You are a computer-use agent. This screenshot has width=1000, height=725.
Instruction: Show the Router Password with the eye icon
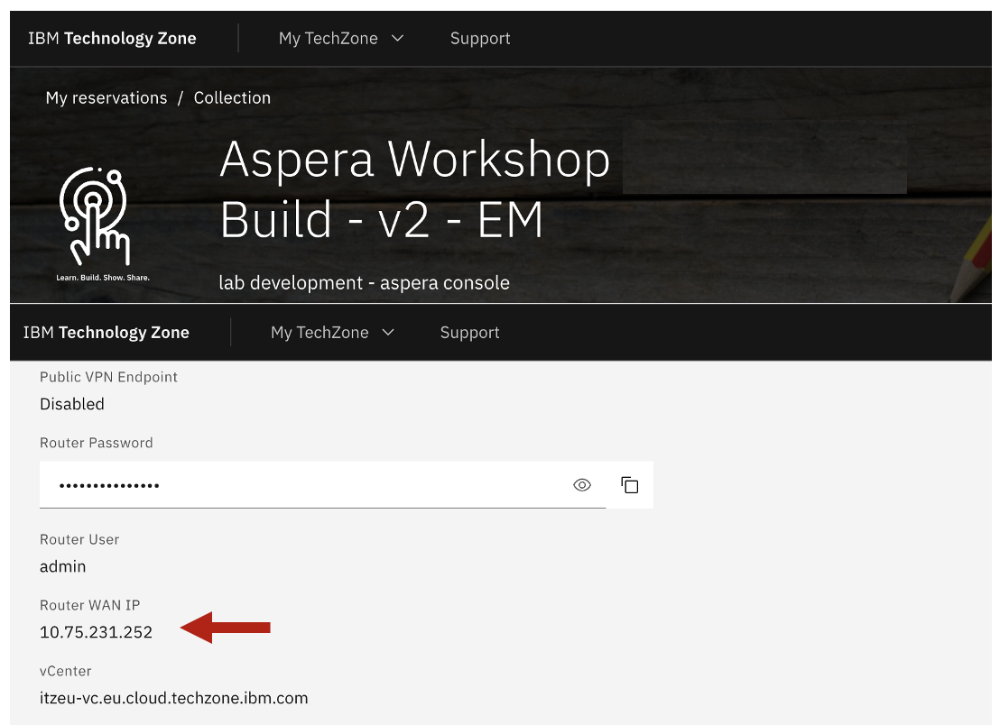[x=581, y=485]
